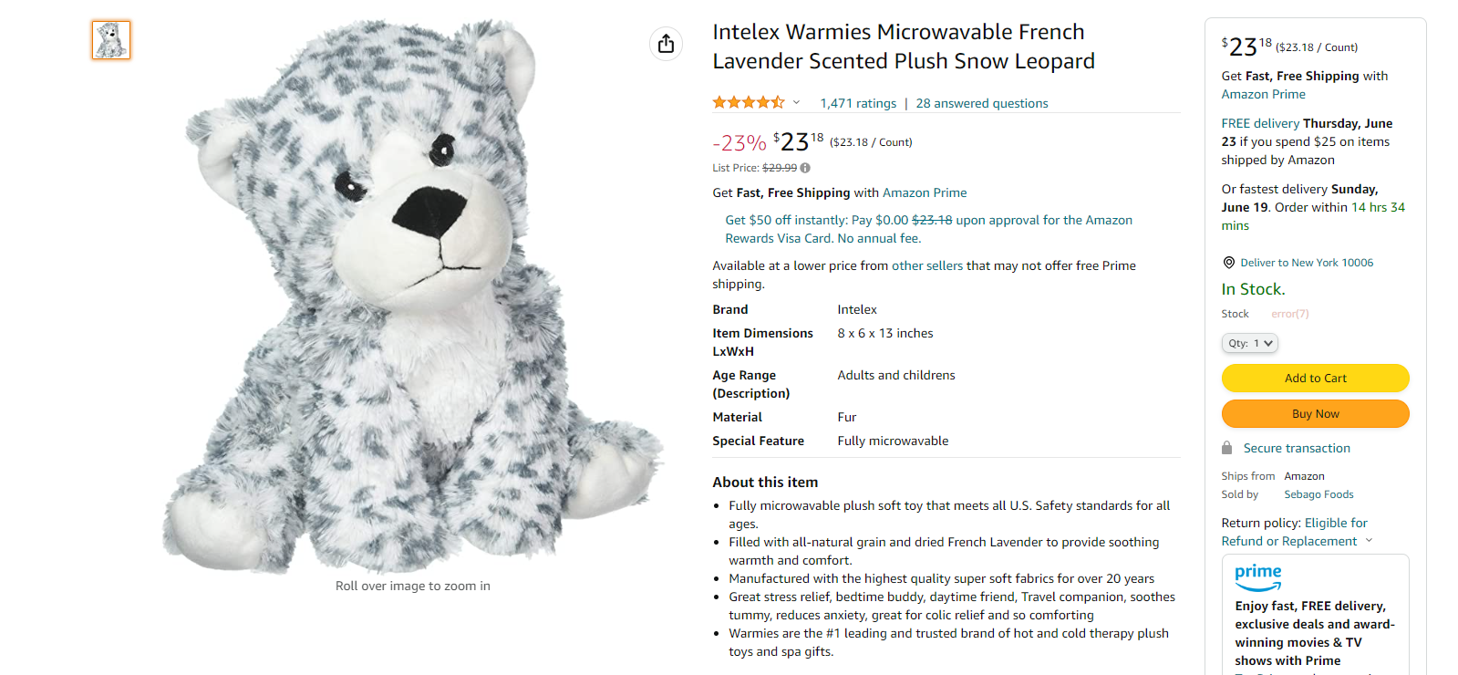
Task: Select the snow leopard image thumbnail
Action: [x=111, y=40]
